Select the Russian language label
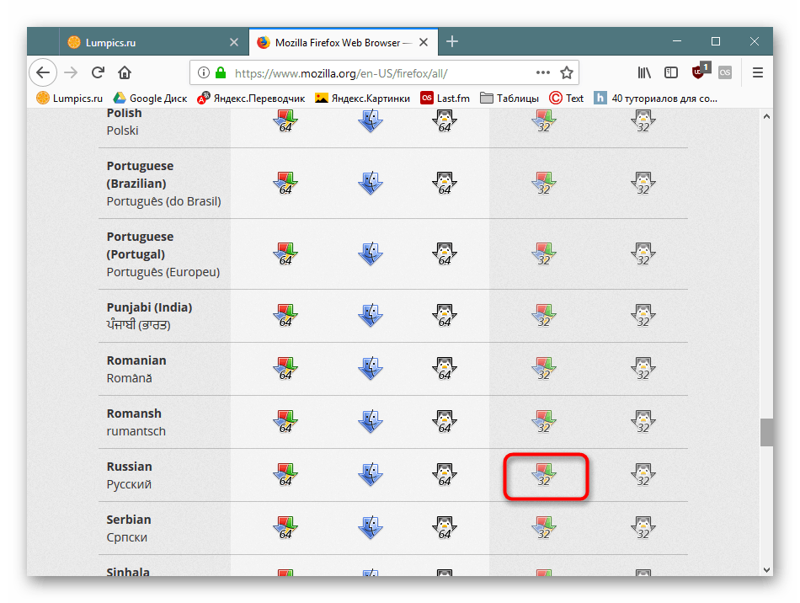The image size is (800, 603). click(x=129, y=467)
